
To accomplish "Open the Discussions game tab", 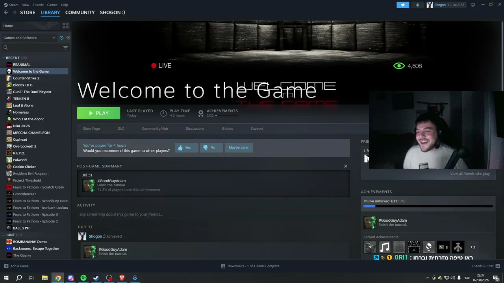I will [x=195, y=129].
